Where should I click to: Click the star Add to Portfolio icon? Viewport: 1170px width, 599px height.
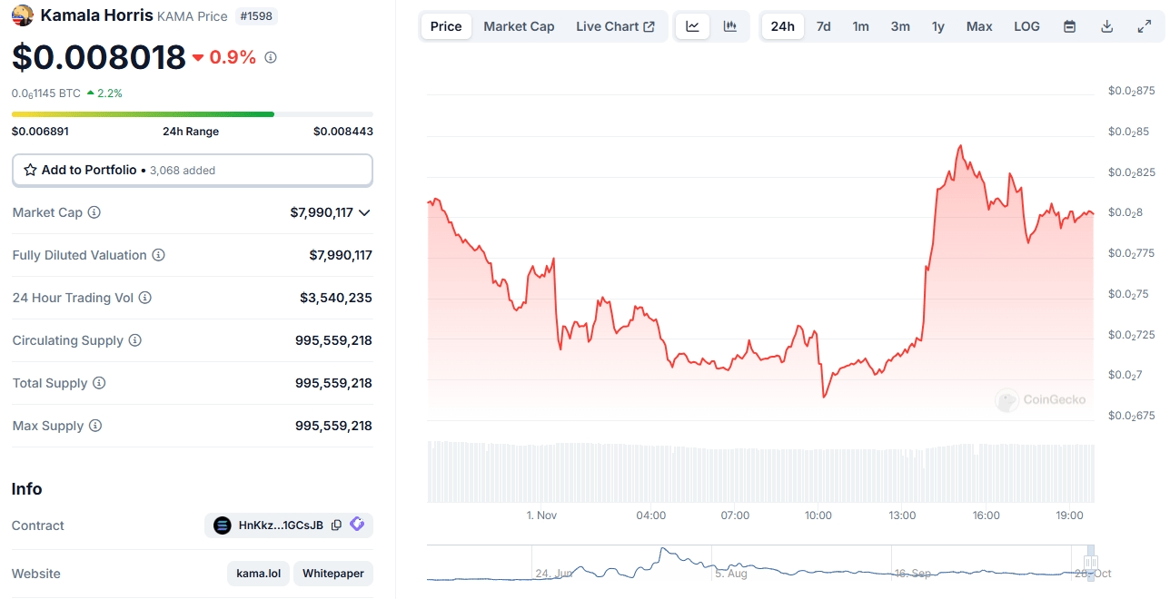[x=28, y=170]
